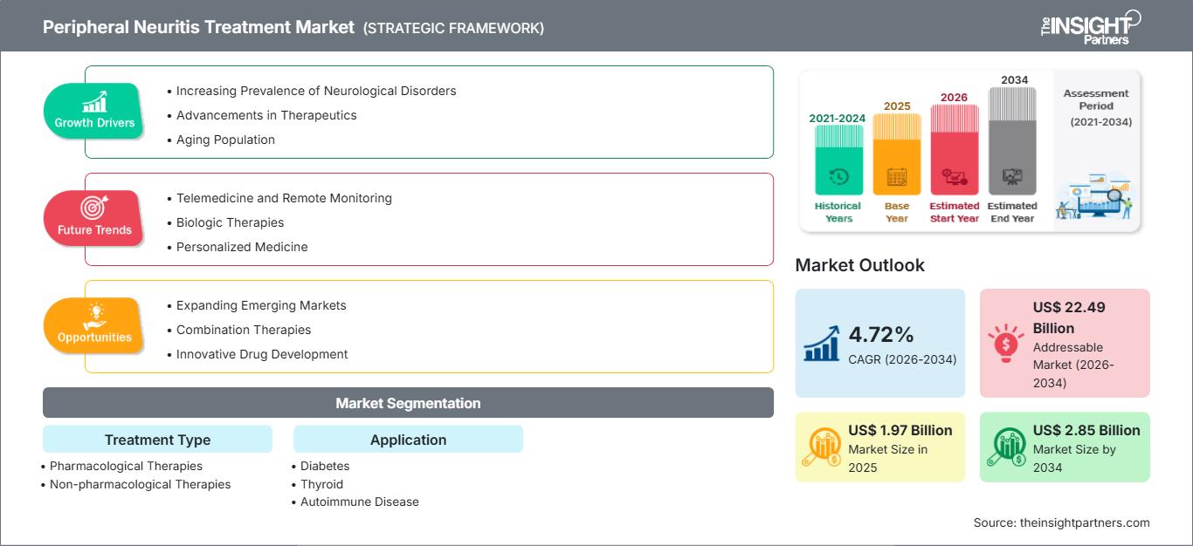Click the Assessment Period analytics illustration
This screenshot has width=1193, height=546.
click(1096, 197)
